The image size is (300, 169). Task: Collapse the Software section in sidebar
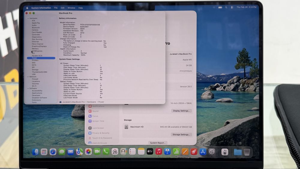click(x=28, y=89)
